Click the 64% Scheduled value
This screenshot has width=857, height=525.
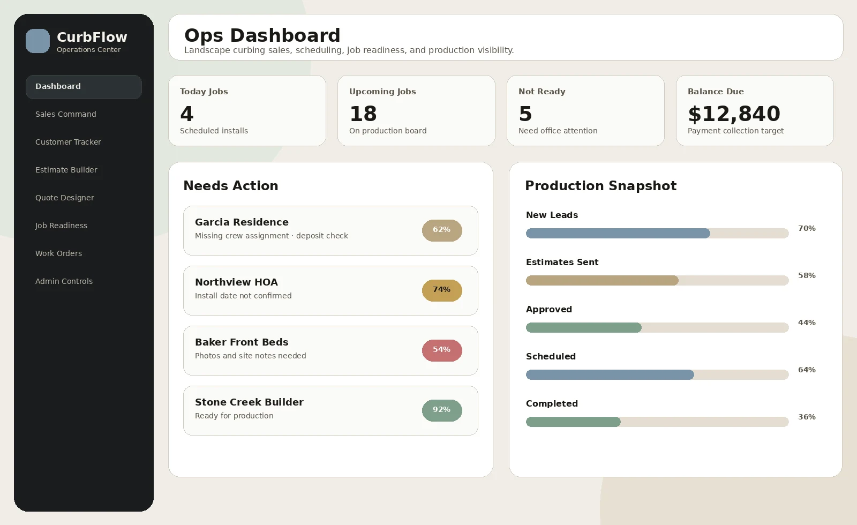click(807, 370)
